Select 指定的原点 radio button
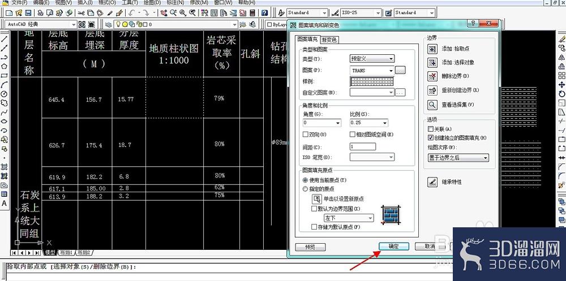The image size is (566, 281). point(306,189)
